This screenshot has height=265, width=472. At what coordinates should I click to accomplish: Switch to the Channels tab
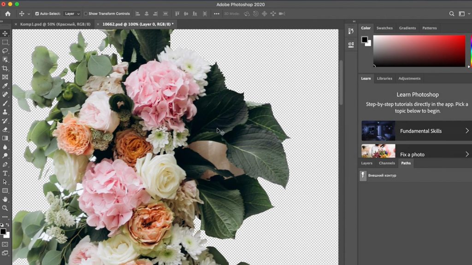coord(387,163)
